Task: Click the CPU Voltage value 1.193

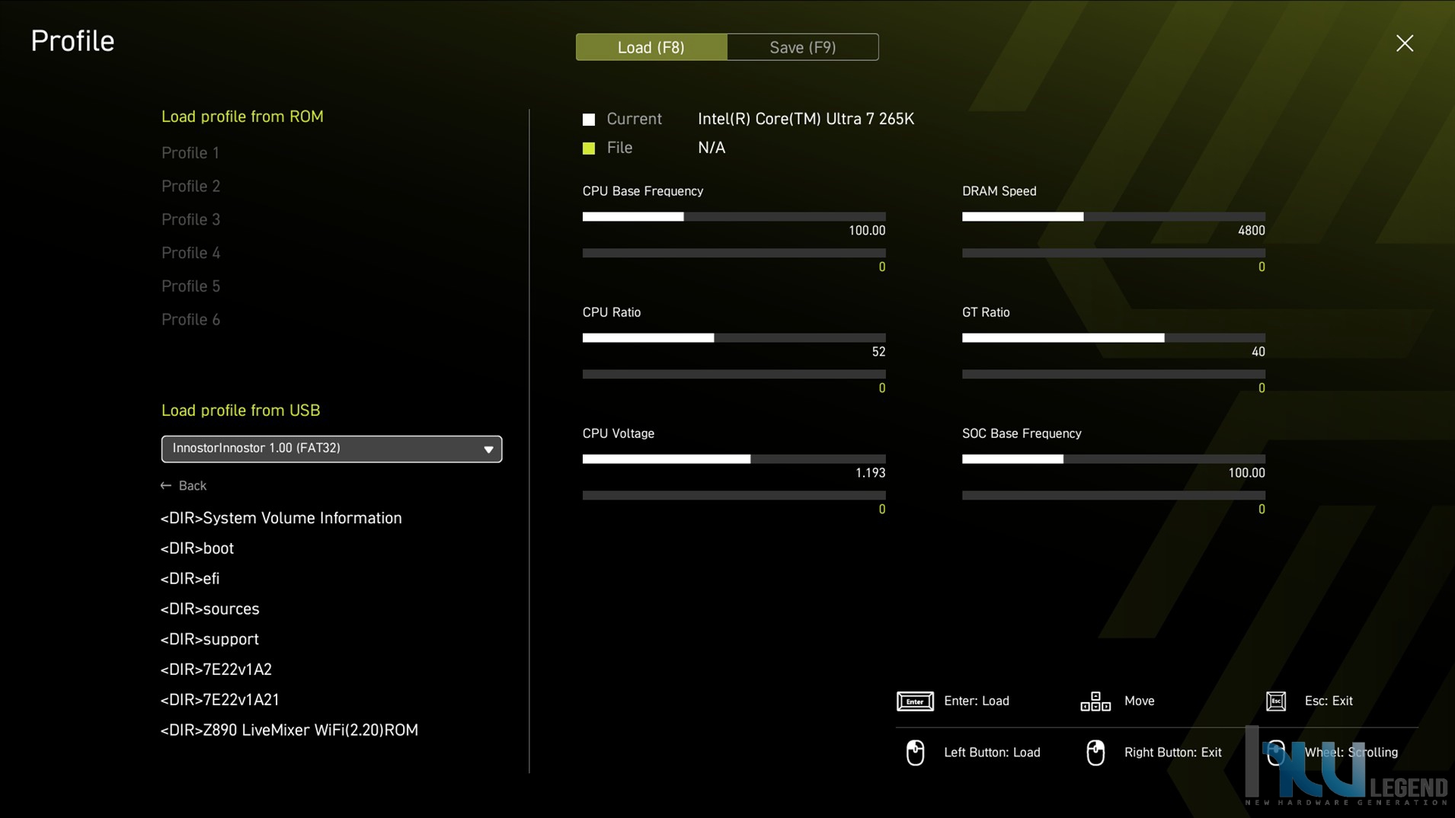Action: click(870, 473)
